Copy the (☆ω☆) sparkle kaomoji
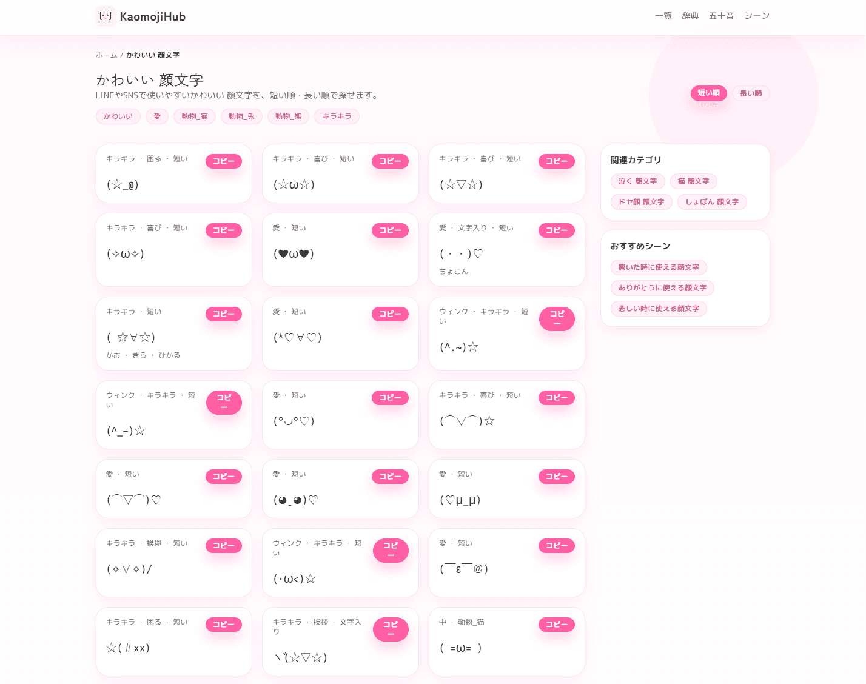The image size is (866, 684). tap(390, 161)
